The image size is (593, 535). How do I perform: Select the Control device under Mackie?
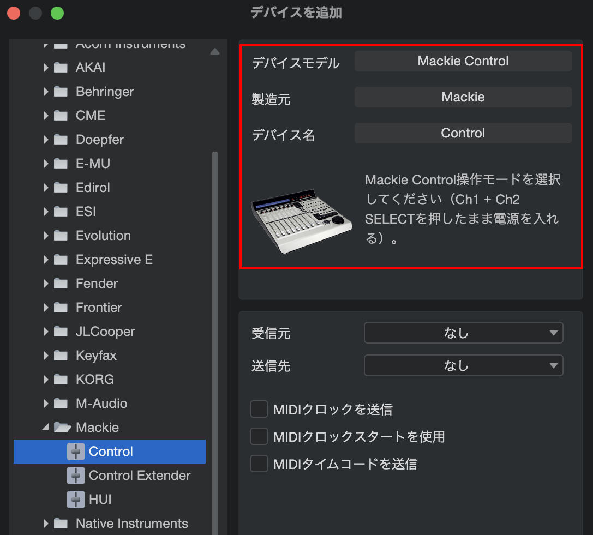(110, 452)
